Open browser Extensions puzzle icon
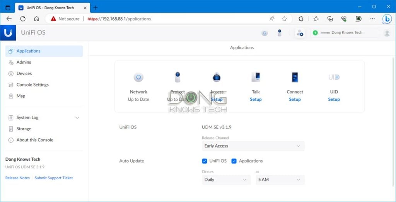396x202 pixels. 301,19
